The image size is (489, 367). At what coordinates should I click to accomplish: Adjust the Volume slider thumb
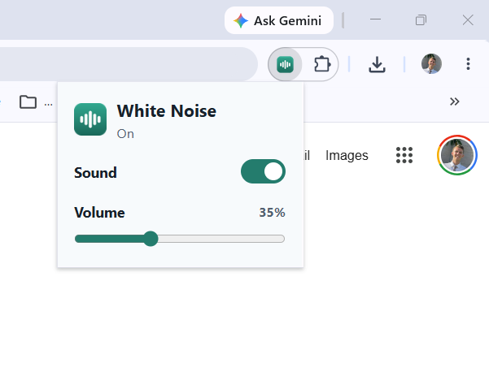(x=151, y=239)
